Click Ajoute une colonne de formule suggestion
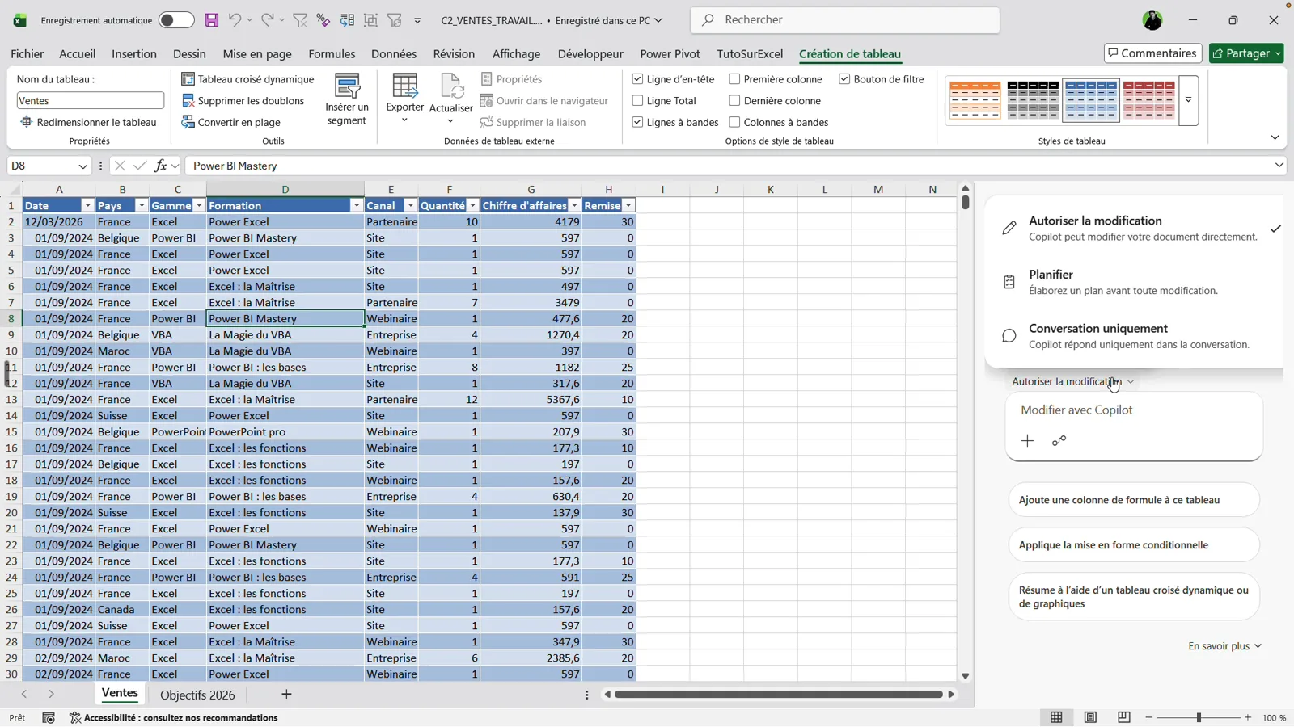This screenshot has width=1294, height=727. tap(1134, 500)
